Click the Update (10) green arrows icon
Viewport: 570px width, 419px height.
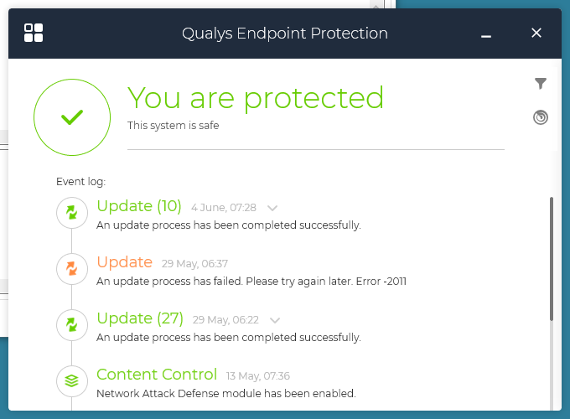(x=72, y=214)
